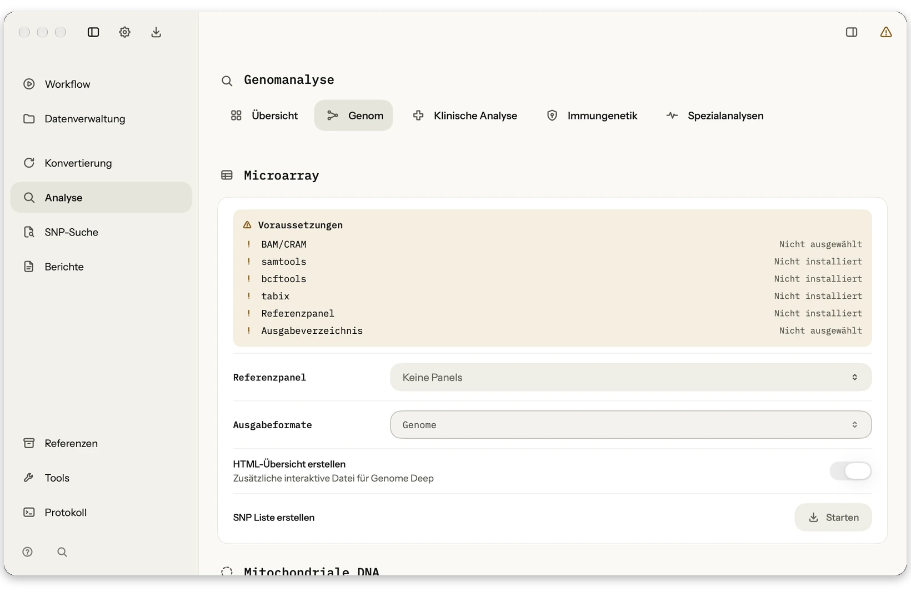
Task: Click the samtools requirement entry
Action: (x=553, y=262)
